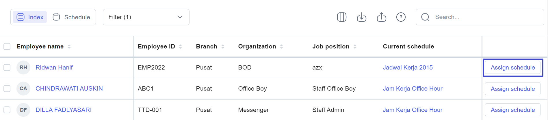Viewport: 548px width, 120px height.
Task: Sort the Organization column
Action: tap(281, 46)
